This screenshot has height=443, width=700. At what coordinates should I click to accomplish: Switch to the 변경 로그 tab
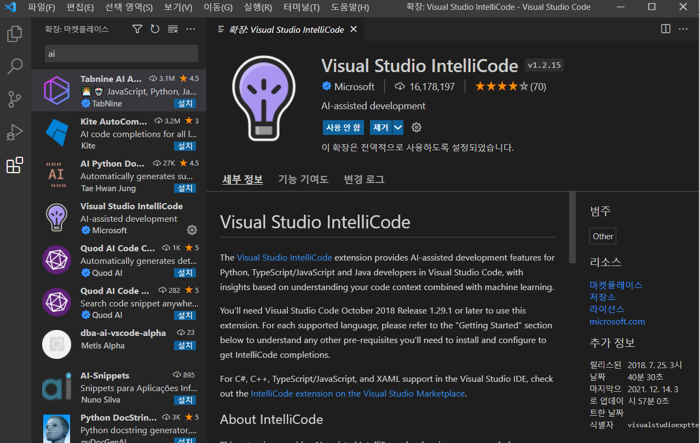point(364,179)
